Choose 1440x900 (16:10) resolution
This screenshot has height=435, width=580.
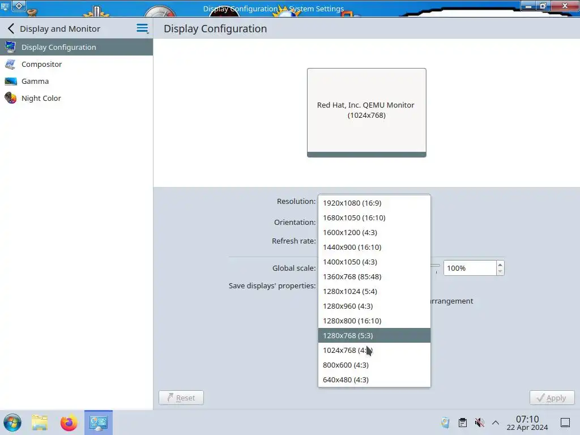click(374, 247)
